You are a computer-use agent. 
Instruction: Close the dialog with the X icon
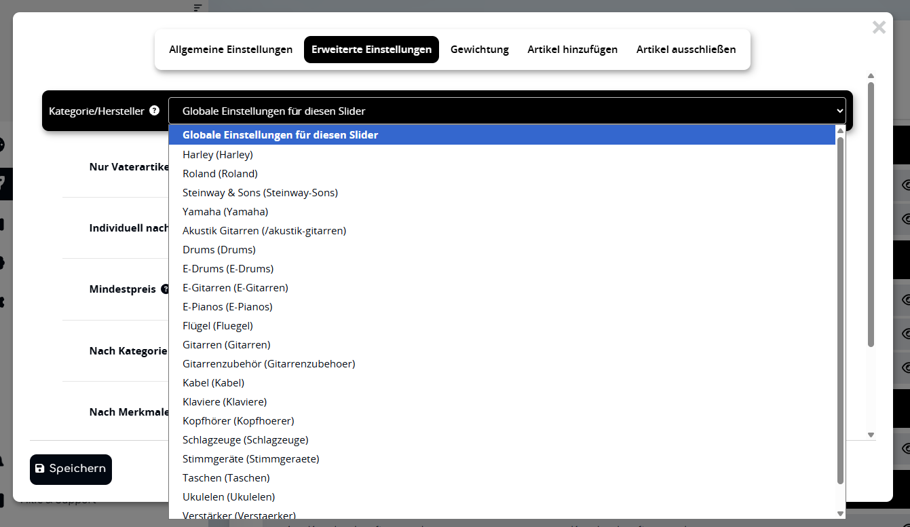pos(879,27)
